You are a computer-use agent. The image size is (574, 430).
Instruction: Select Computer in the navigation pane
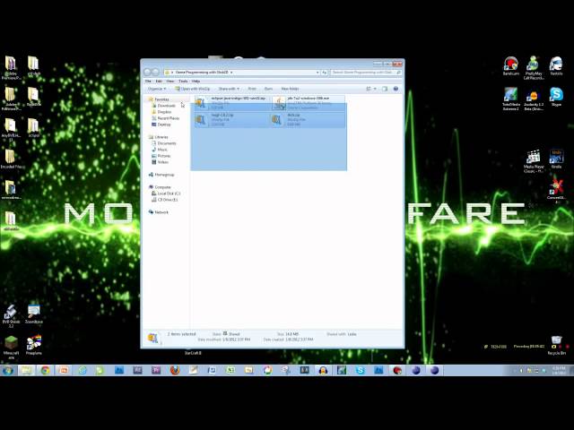point(162,187)
